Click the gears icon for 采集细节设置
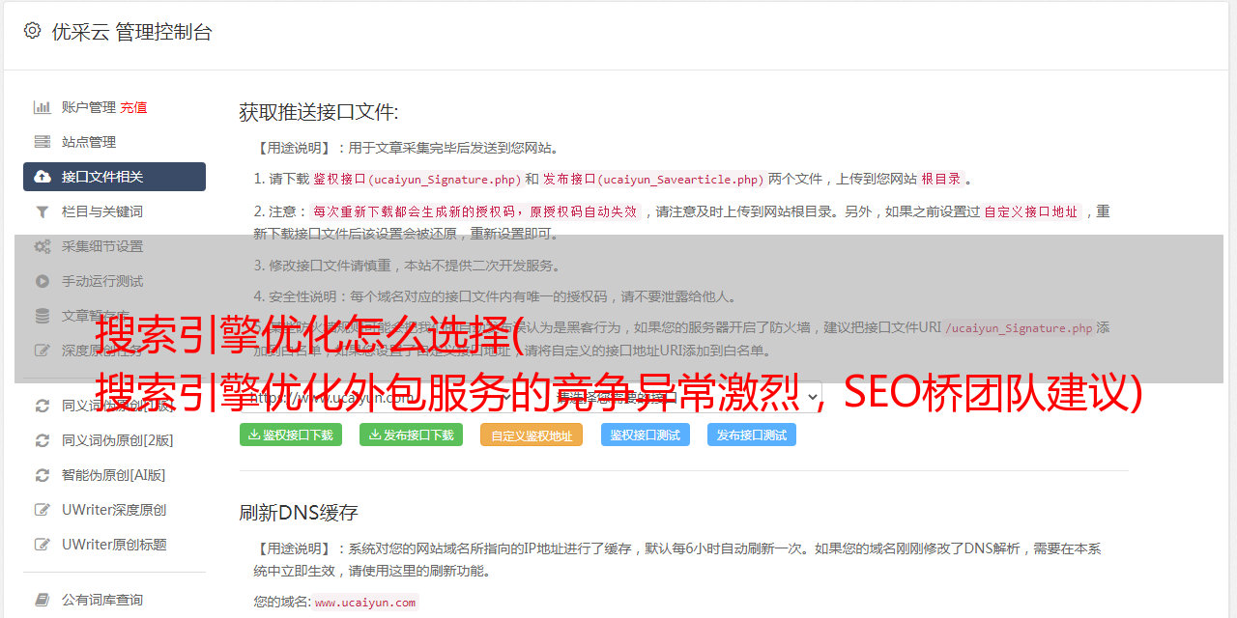This screenshot has width=1237, height=618. click(x=43, y=246)
